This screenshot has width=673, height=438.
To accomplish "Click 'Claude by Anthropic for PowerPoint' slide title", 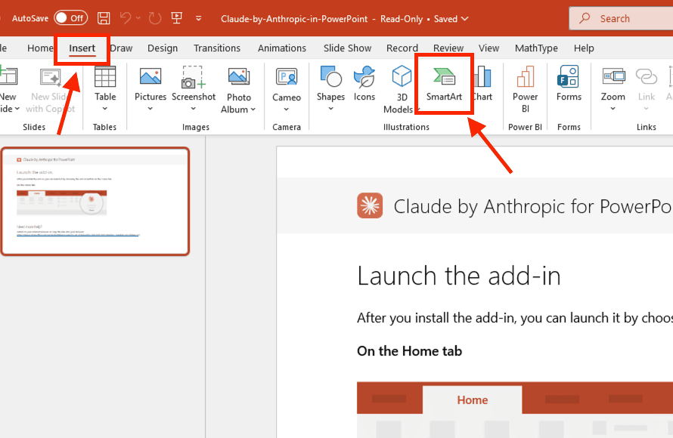I will [x=532, y=207].
